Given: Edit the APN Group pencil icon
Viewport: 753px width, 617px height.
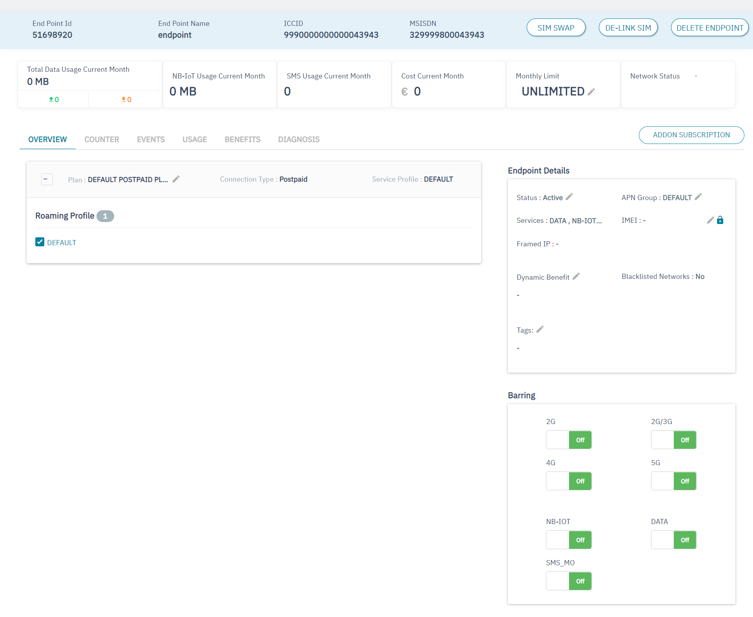Looking at the screenshot, I should coord(698,197).
